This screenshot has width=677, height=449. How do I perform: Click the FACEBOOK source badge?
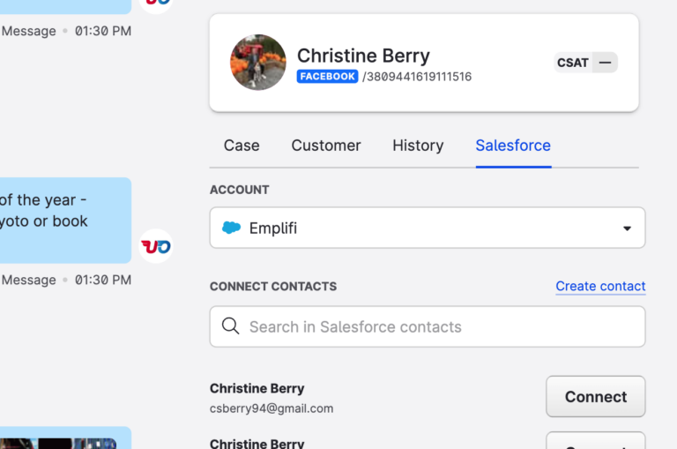click(327, 77)
